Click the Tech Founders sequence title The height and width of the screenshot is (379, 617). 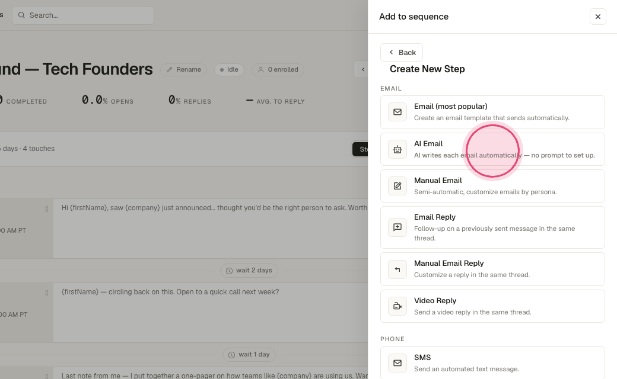pyautogui.click(x=77, y=69)
